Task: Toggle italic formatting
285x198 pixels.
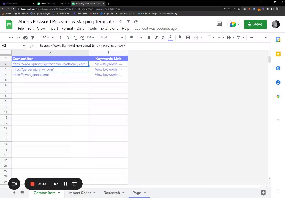Action: [x=156, y=37]
